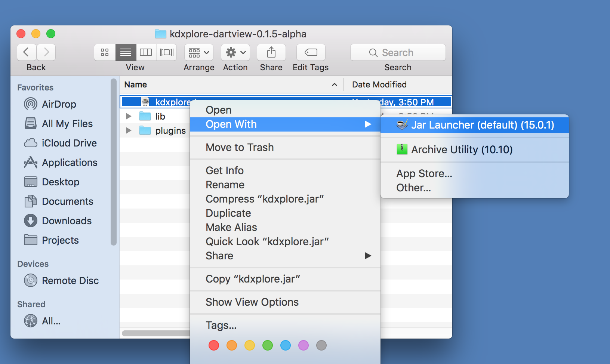Apply the green tag color

[268, 345]
